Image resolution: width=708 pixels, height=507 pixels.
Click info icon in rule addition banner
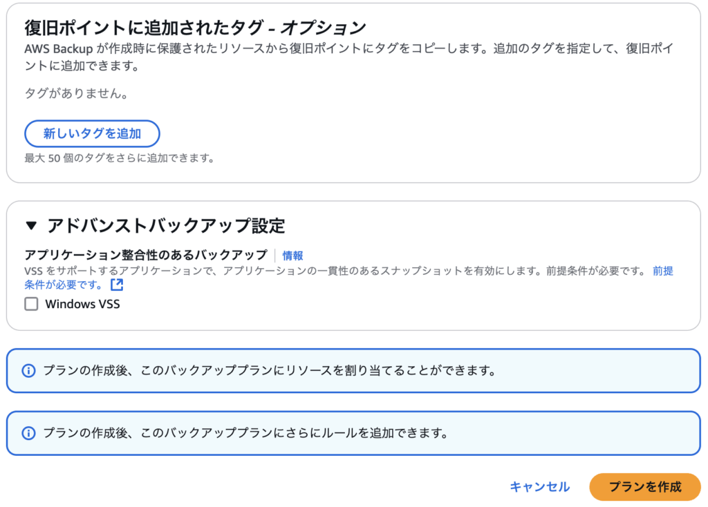(29, 434)
